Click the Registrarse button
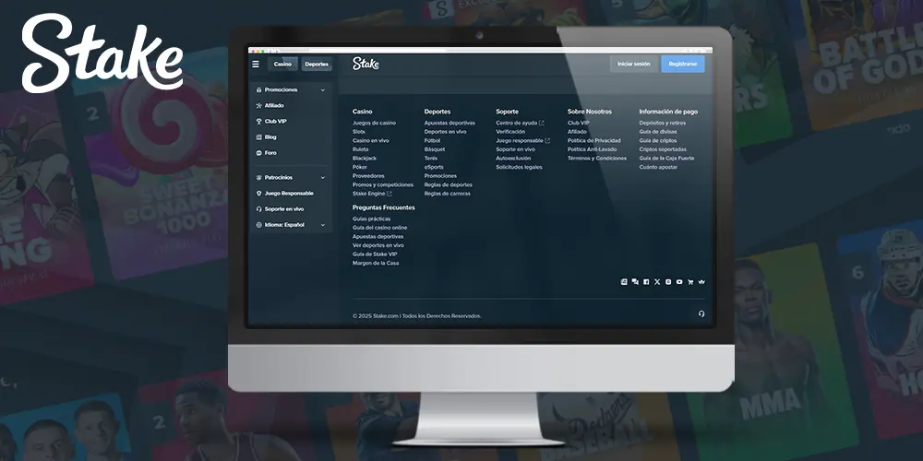This screenshot has height=461, width=923. click(683, 64)
